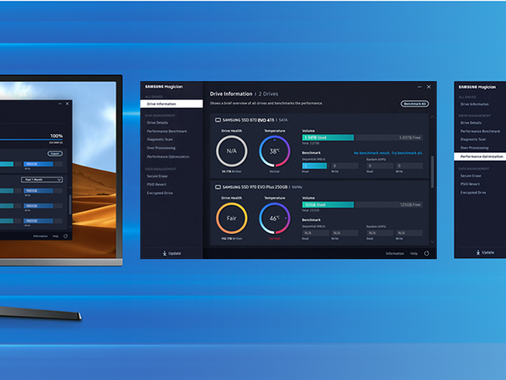The height and width of the screenshot is (380, 506).
Task: Click the refresh icon in the left monitor window
Action: point(66,236)
